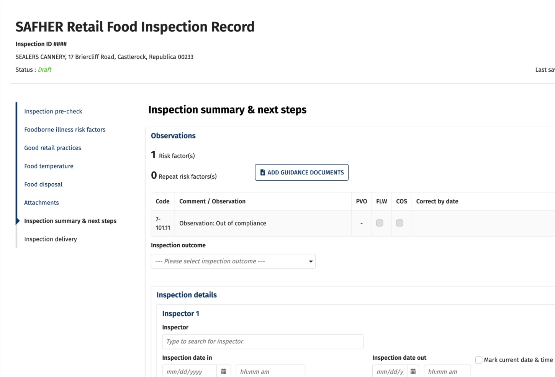Open calendar picker for Inspection date in
This screenshot has height=377, width=555.
[224, 371]
